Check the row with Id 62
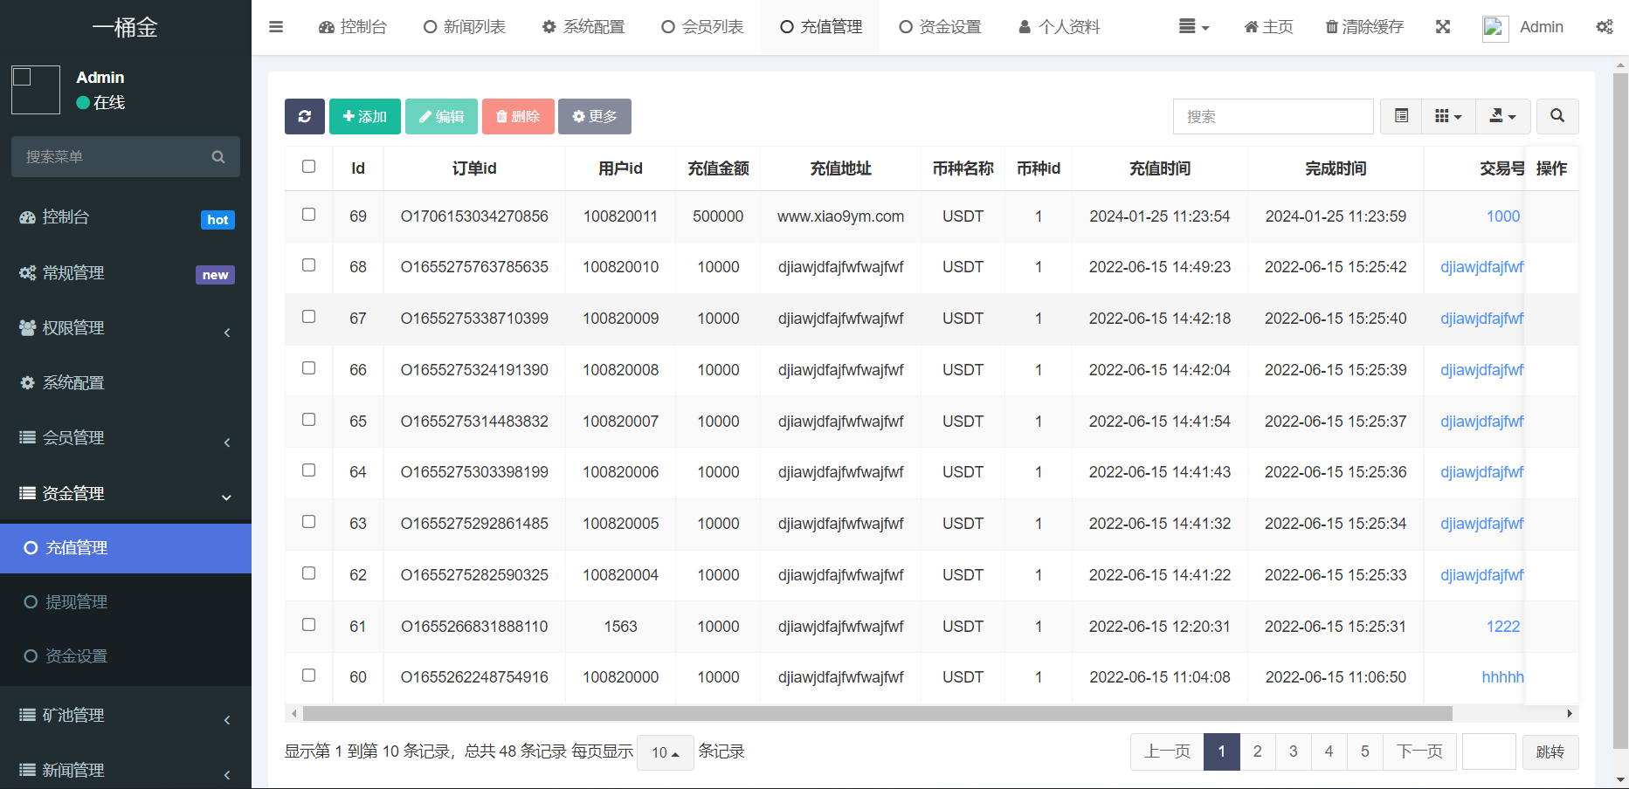The width and height of the screenshot is (1629, 789). [x=308, y=573]
